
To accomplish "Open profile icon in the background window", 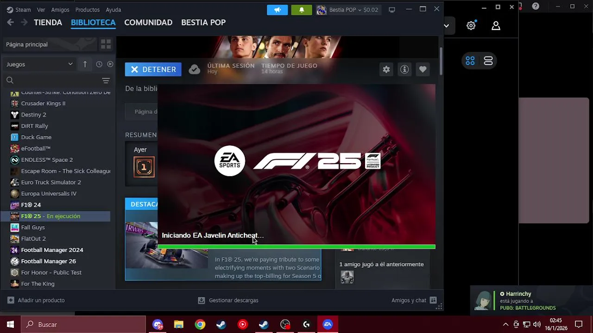I will (496, 26).
